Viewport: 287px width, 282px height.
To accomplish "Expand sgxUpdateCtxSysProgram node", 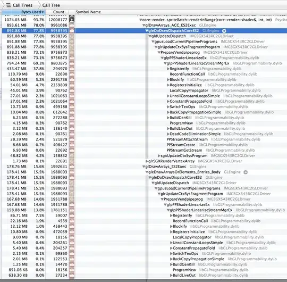I will tap(159, 156).
